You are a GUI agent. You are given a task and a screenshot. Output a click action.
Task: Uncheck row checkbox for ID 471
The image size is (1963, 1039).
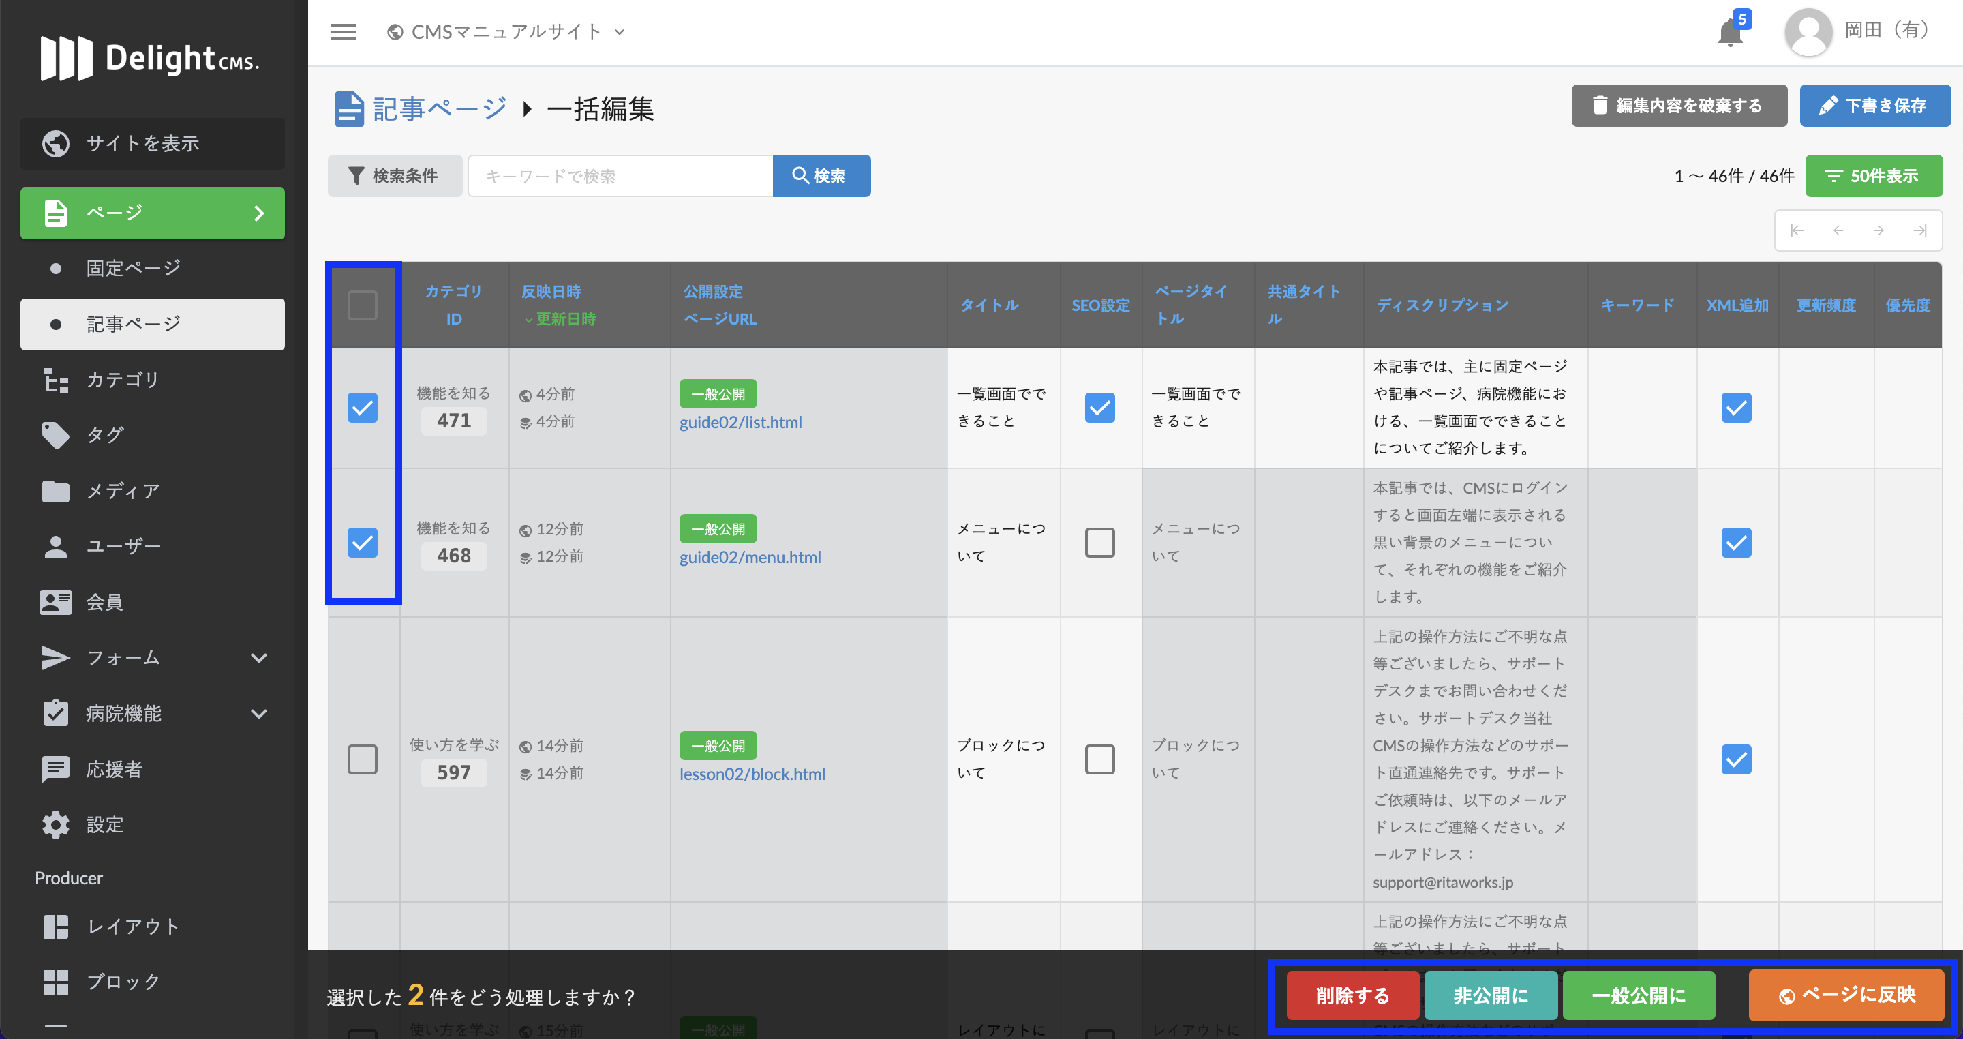pos(362,408)
